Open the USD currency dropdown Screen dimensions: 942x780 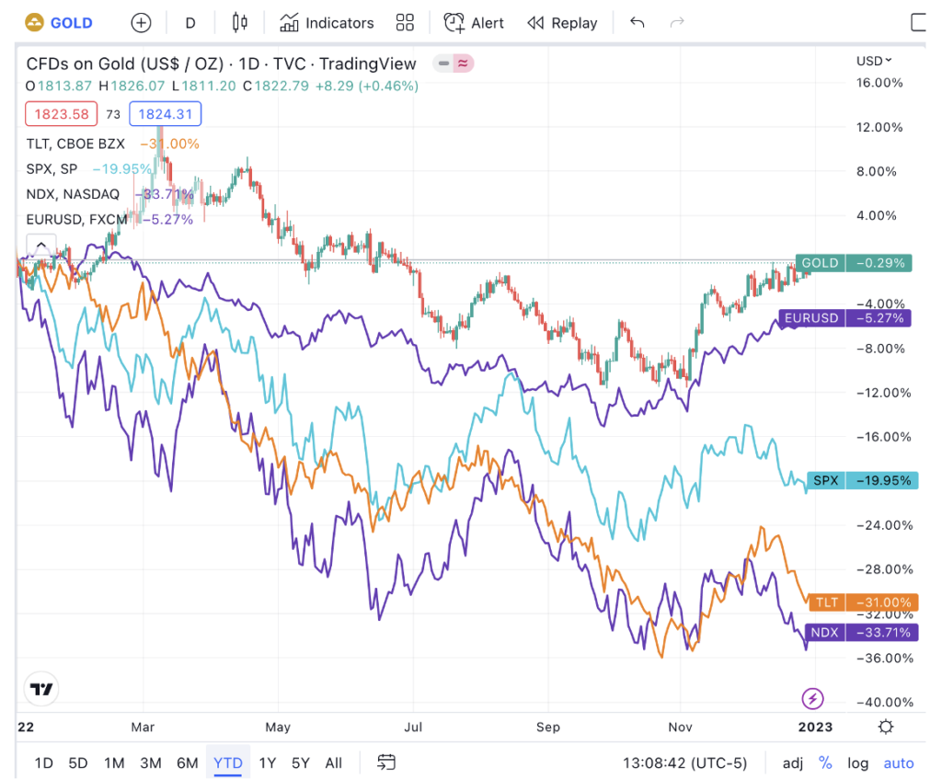[x=874, y=61]
